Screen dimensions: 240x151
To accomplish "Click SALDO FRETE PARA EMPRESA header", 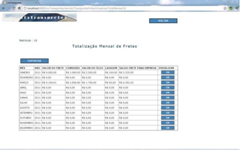I will coord(138,68).
